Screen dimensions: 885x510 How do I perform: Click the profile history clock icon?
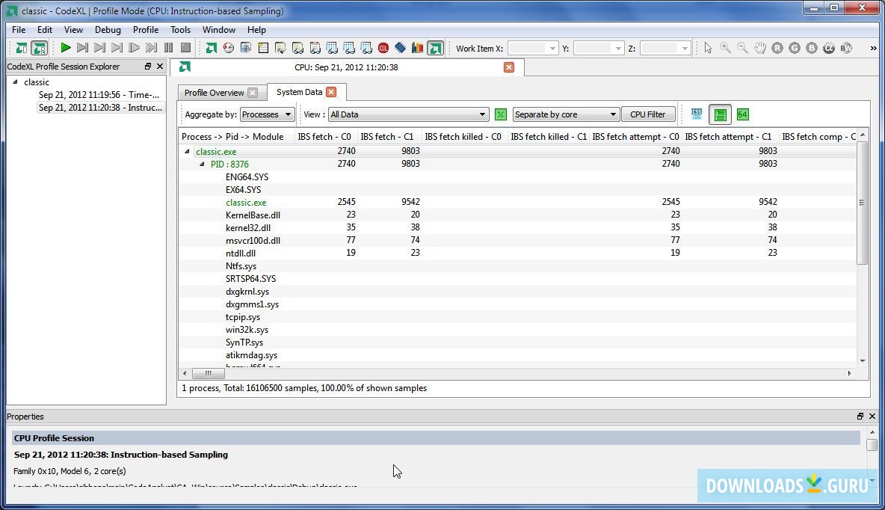(228, 48)
